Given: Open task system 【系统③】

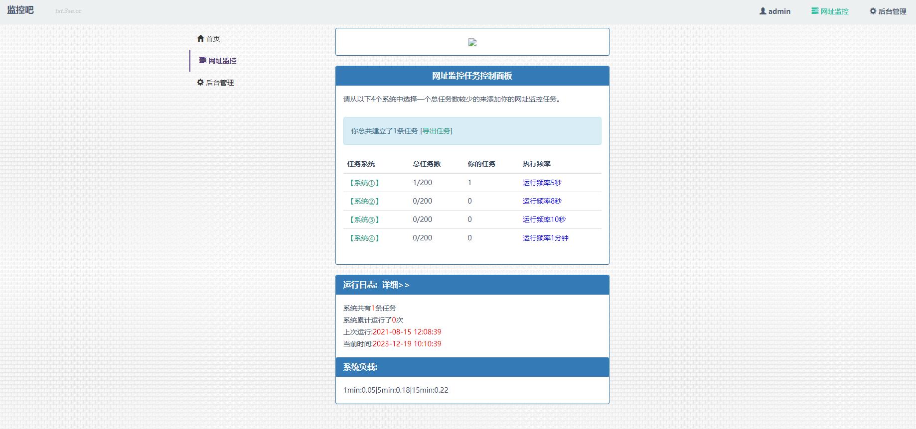Looking at the screenshot, I should point(364,219).
